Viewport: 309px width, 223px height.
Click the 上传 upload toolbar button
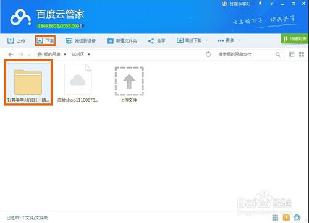16,41
